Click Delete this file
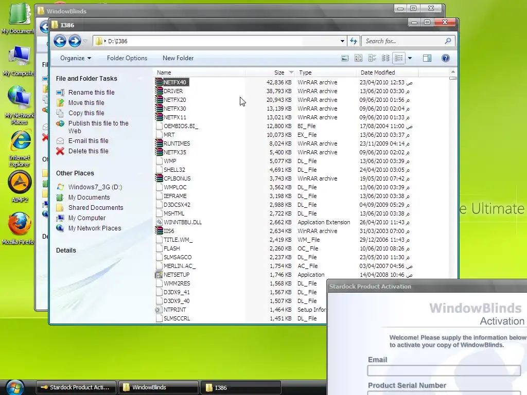527x395 pixels. pyautogui.click(x=88, y=151)
